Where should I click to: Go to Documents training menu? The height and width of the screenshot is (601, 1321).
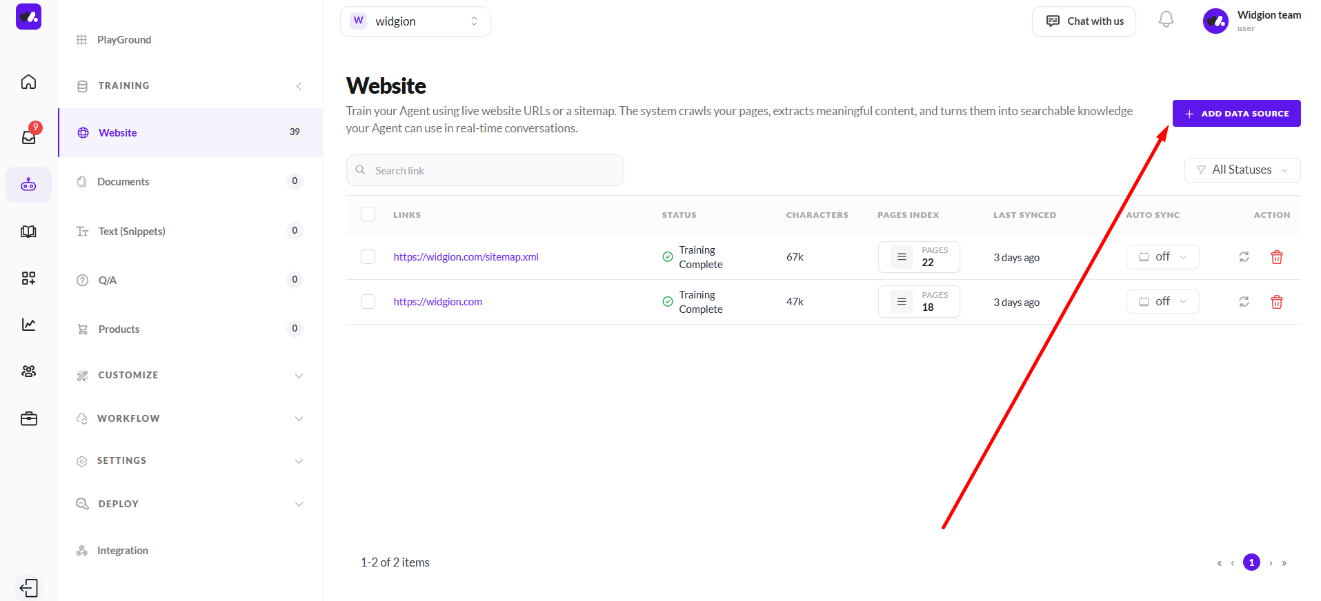pos(190,181)
